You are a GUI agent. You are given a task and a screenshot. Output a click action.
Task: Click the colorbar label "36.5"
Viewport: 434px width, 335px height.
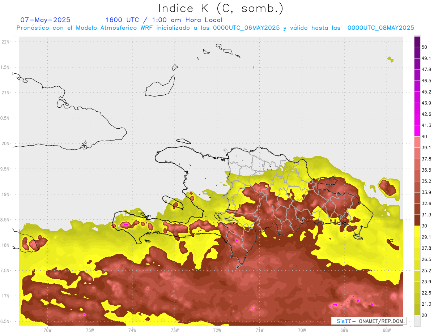(426, 170)
